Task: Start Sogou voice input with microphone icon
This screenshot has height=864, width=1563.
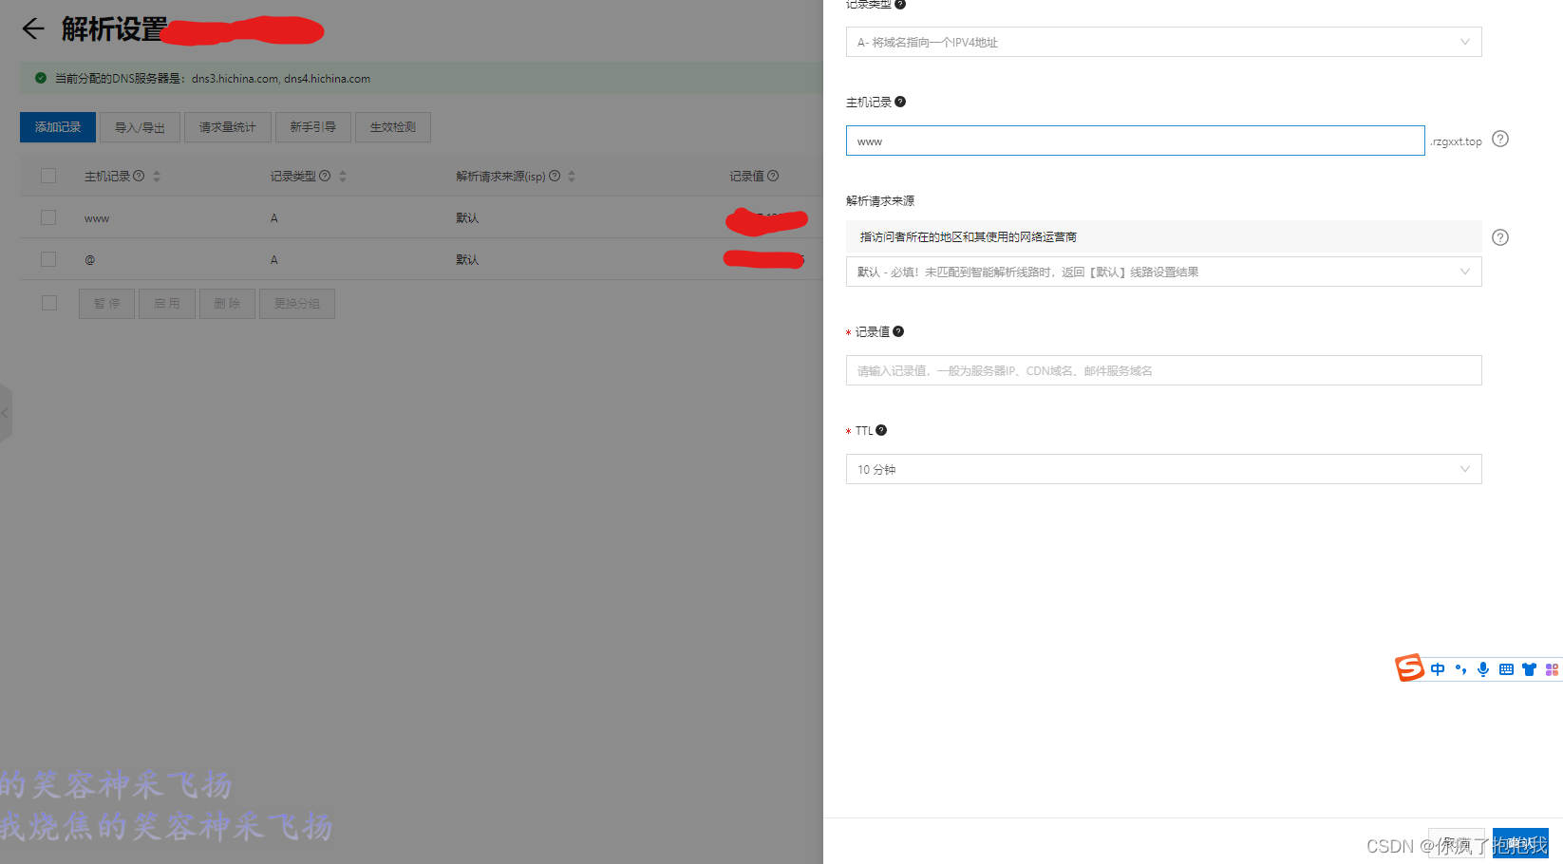Action: [1483, 669]
